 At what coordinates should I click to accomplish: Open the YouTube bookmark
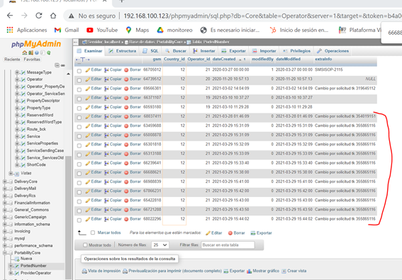pos(102,30)
